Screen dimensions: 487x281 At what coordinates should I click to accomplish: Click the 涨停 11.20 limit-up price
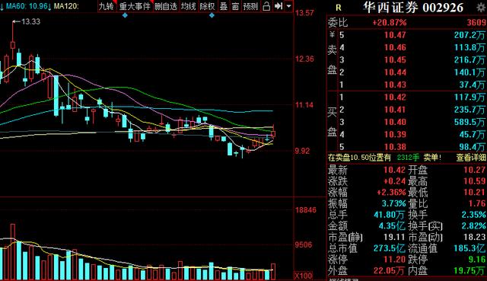click(x=394, y=259)
